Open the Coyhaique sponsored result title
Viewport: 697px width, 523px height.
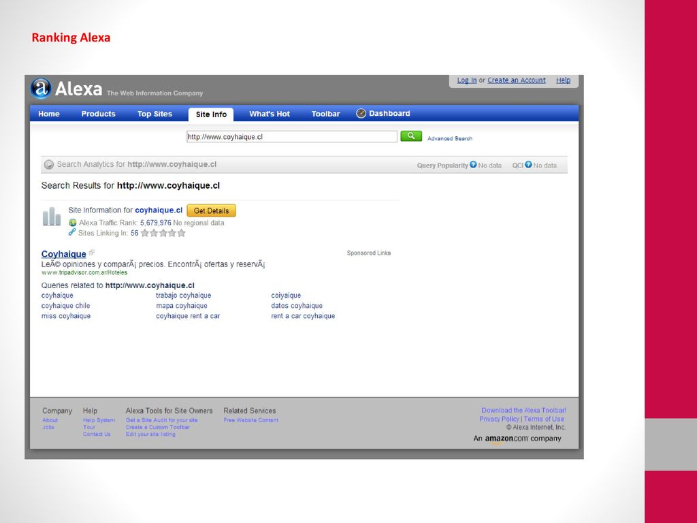tap(63, 254)
